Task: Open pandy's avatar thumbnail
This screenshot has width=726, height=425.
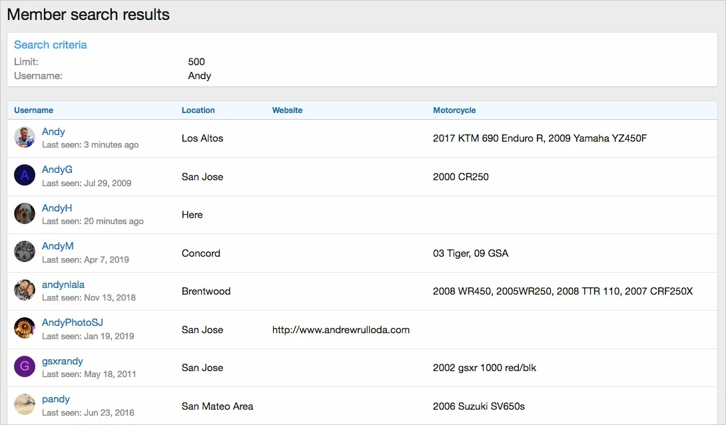Action: pyautogui.click(x=25, y=405)
